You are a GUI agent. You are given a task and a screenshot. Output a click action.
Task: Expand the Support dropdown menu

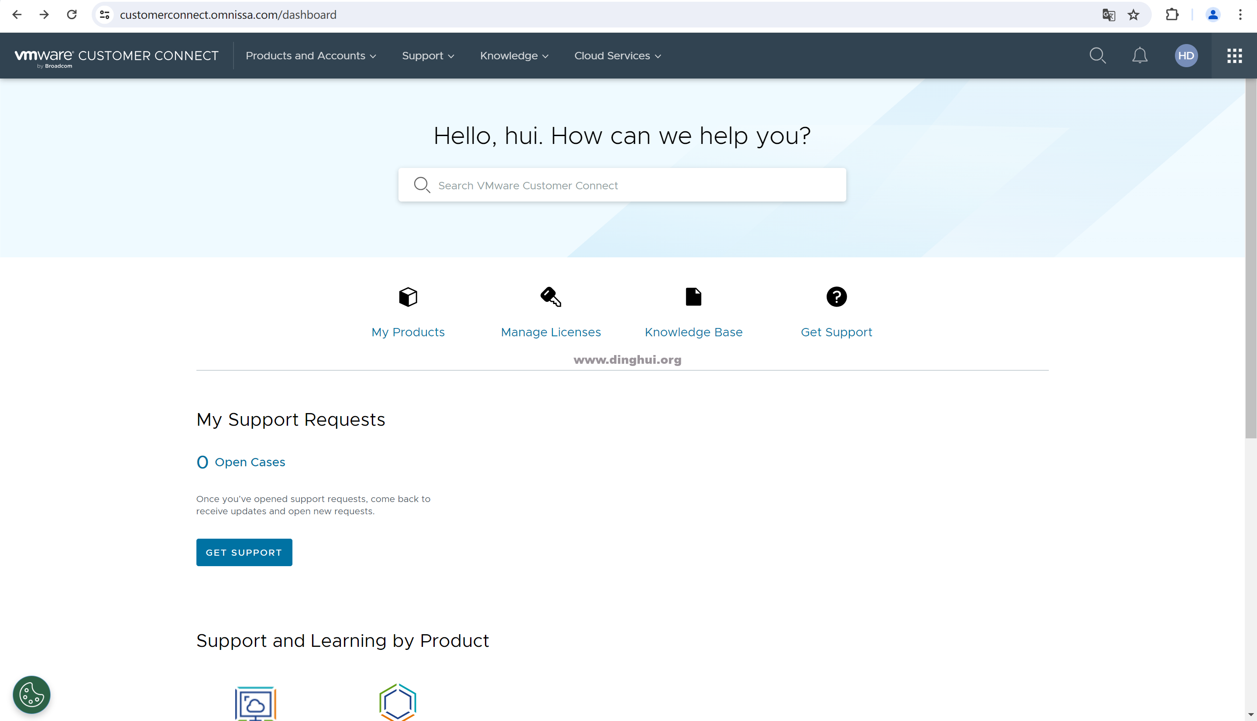coord(428,55)
